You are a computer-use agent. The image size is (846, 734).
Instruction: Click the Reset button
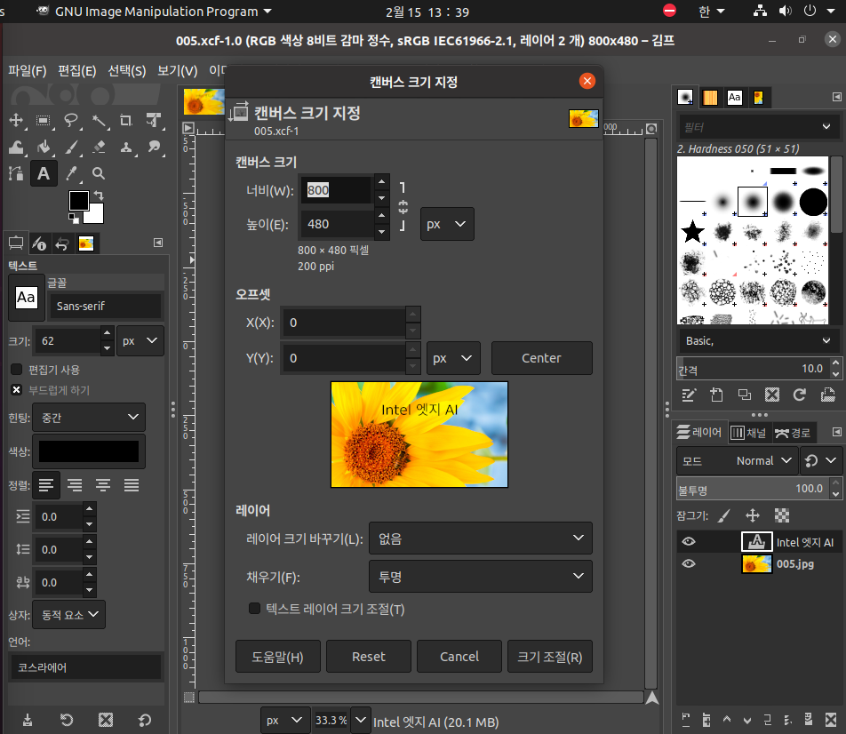tap(369, 657)
